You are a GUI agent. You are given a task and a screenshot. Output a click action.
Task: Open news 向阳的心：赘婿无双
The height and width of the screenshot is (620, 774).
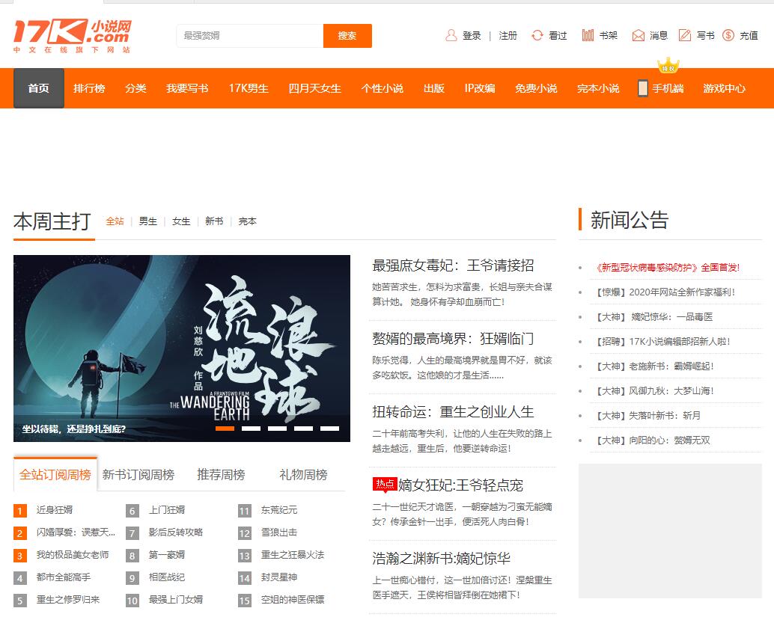[653, 440]
